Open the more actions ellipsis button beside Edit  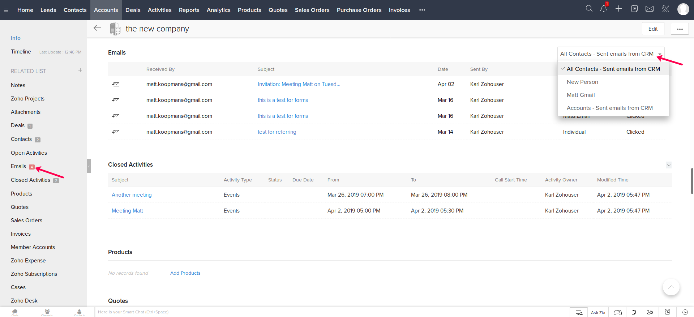click(680, 29)
